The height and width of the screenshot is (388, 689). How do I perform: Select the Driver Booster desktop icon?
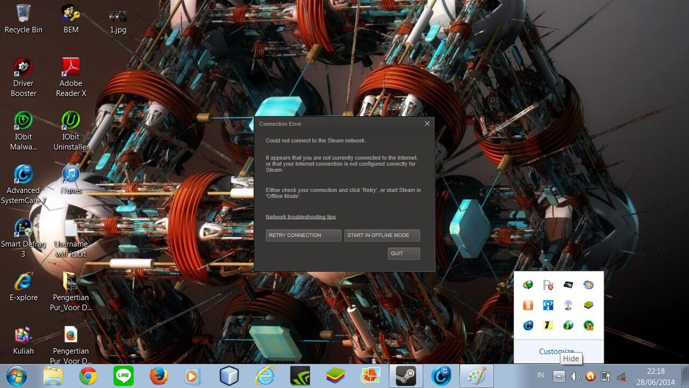[23, 77]
